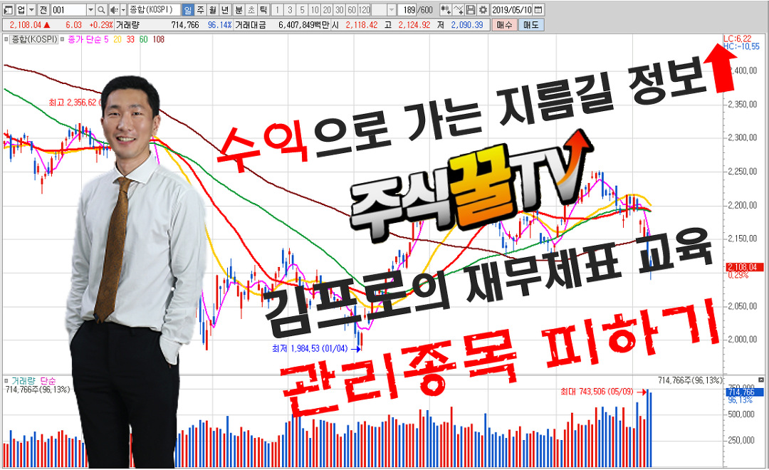Select the 틱 tick chart period

click(263, 10)
